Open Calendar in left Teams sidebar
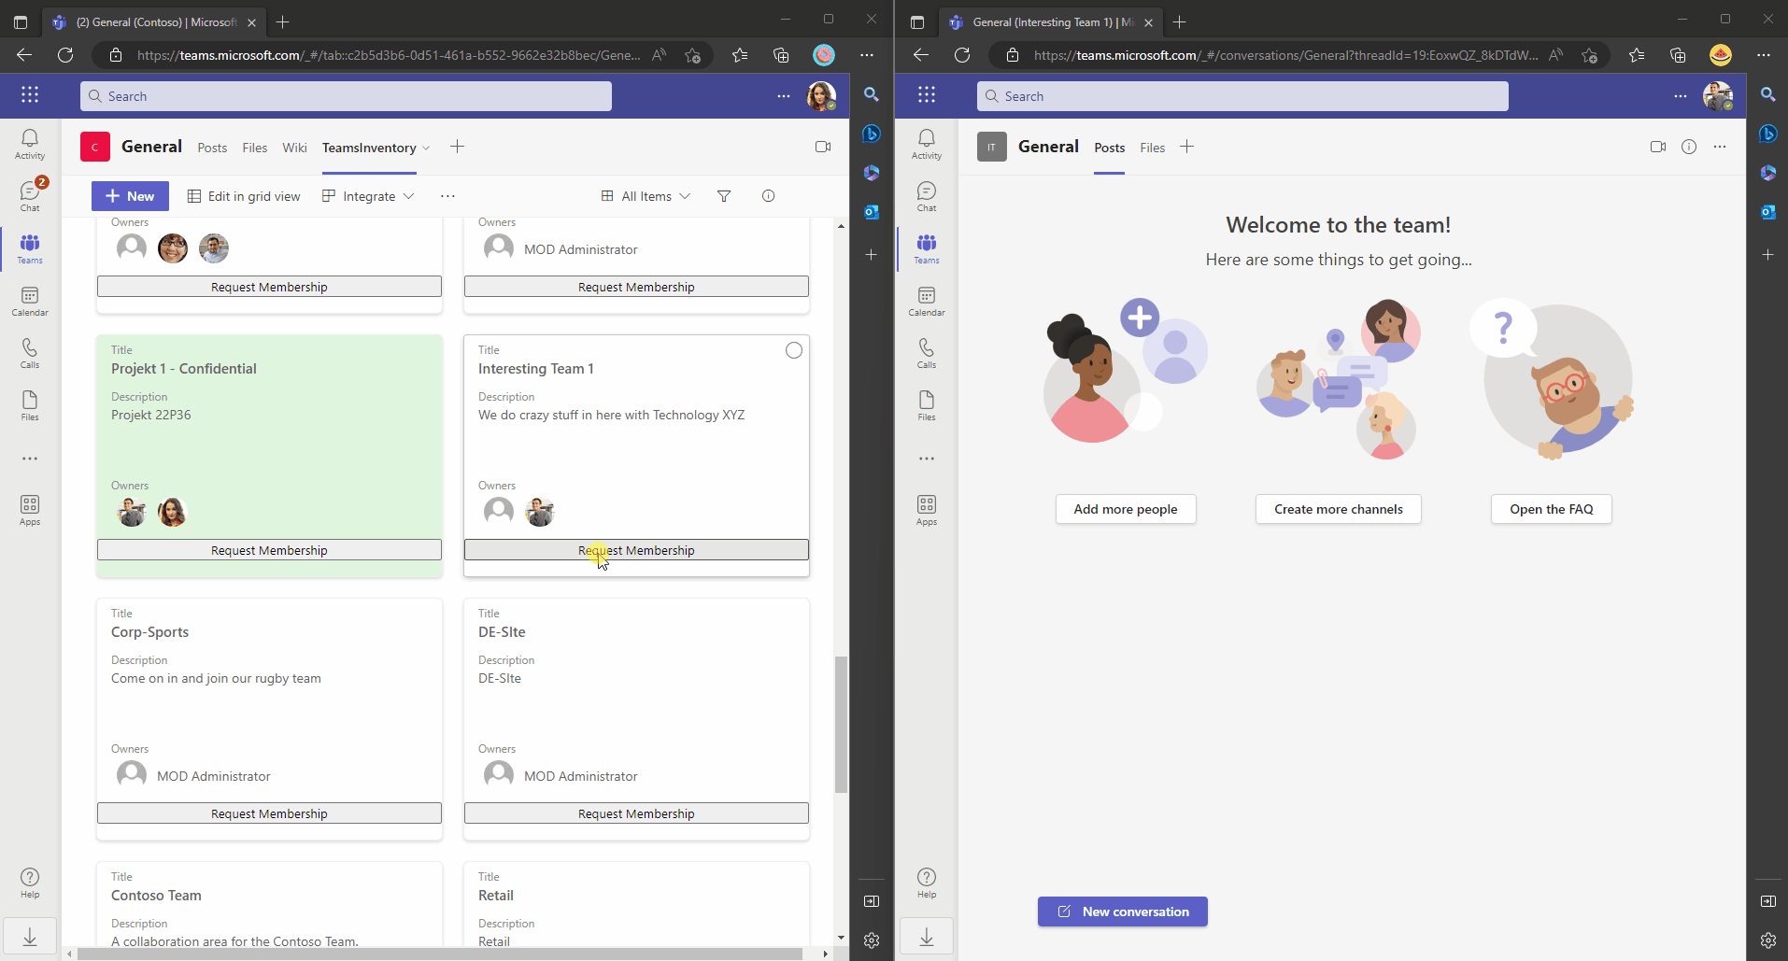This screenshot has height=961, width=1788. [30, 302]
